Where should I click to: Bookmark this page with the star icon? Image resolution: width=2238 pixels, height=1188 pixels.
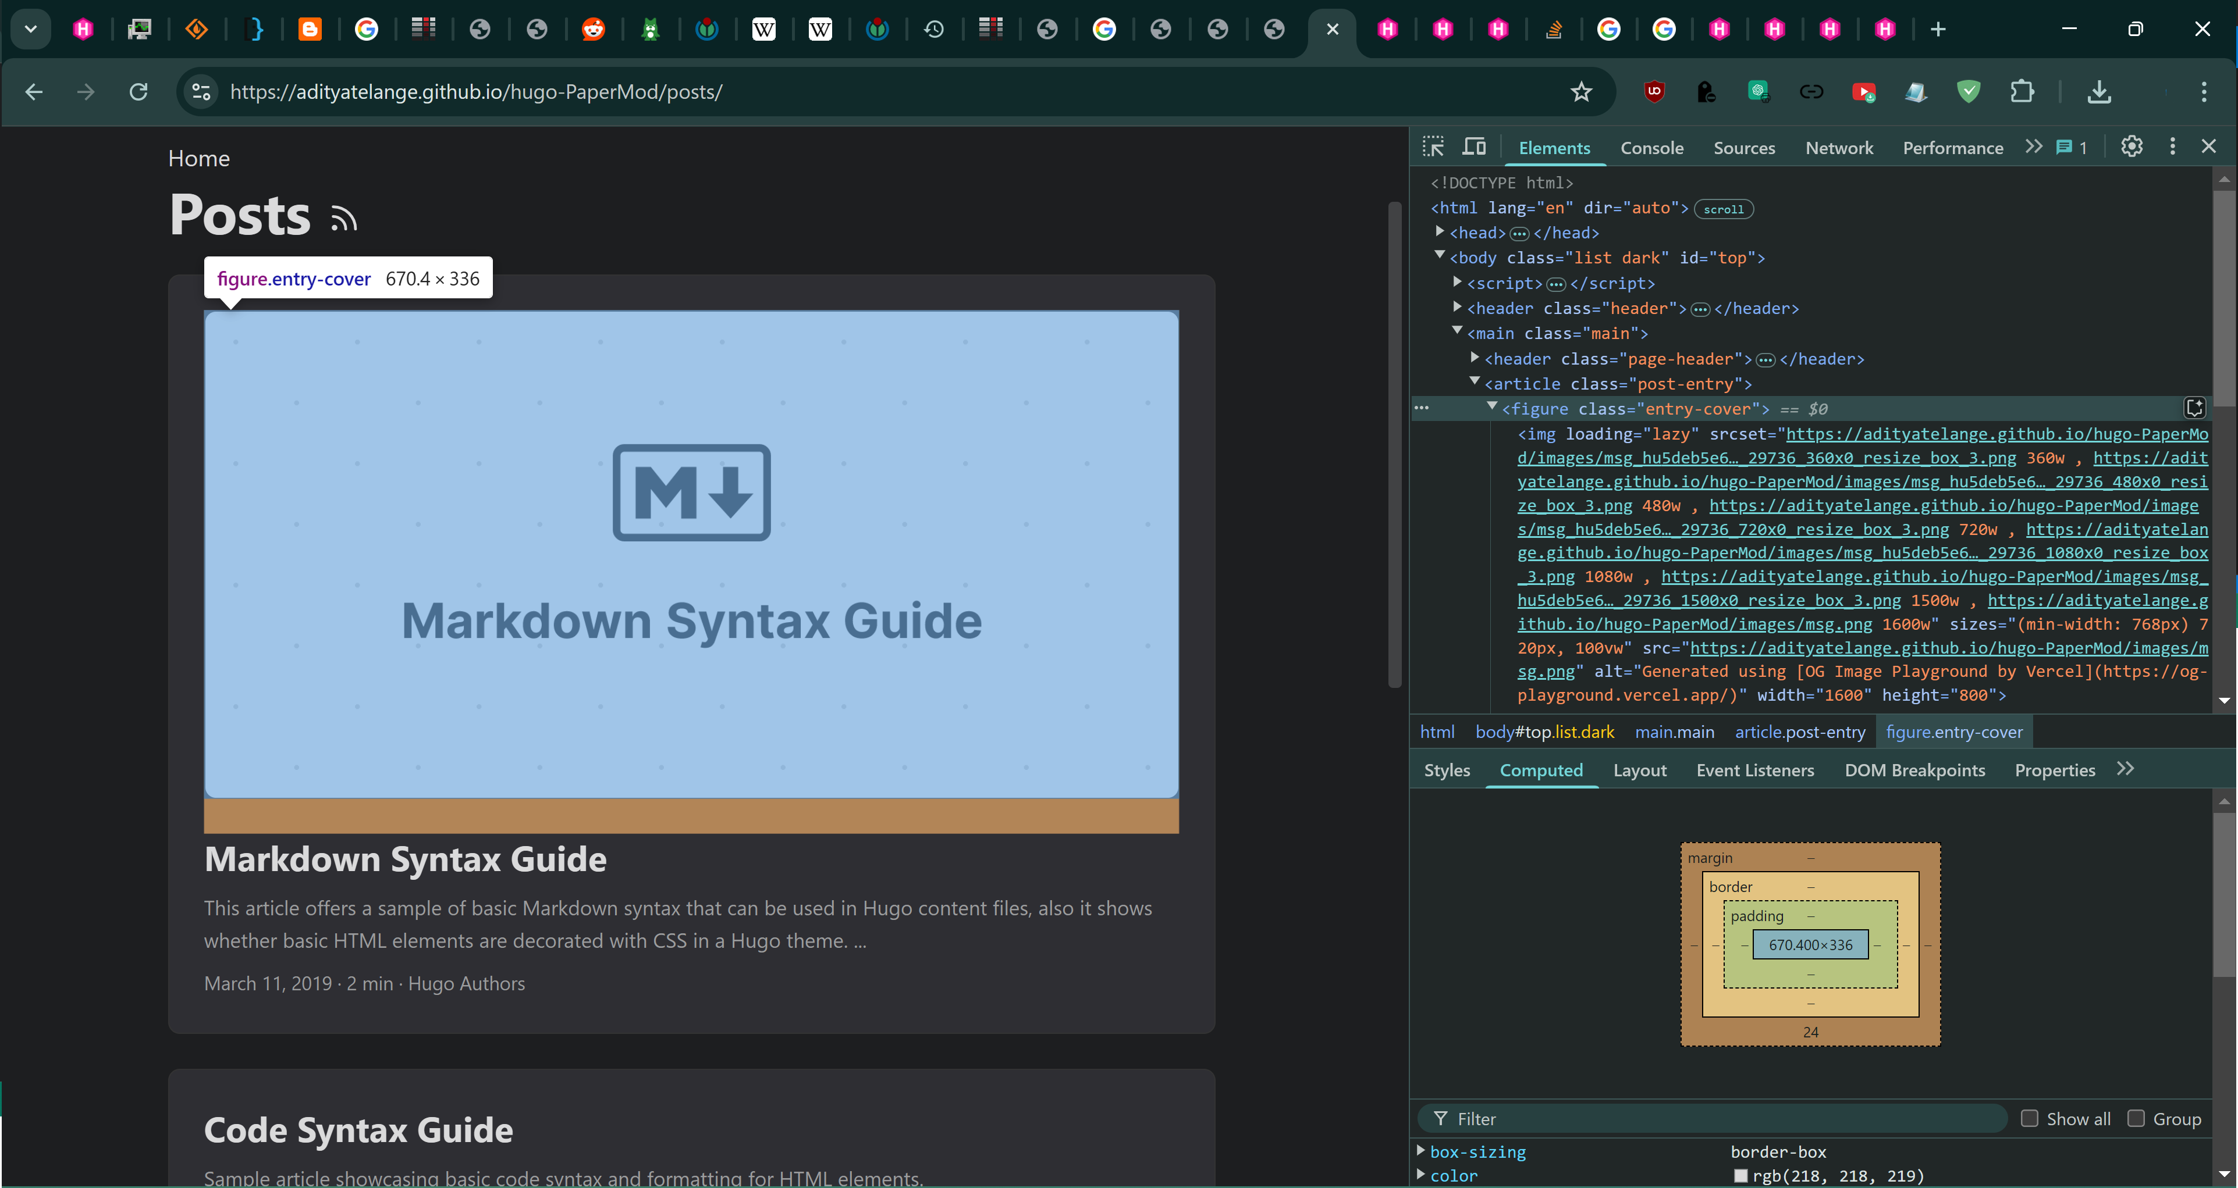[1581, 92]
